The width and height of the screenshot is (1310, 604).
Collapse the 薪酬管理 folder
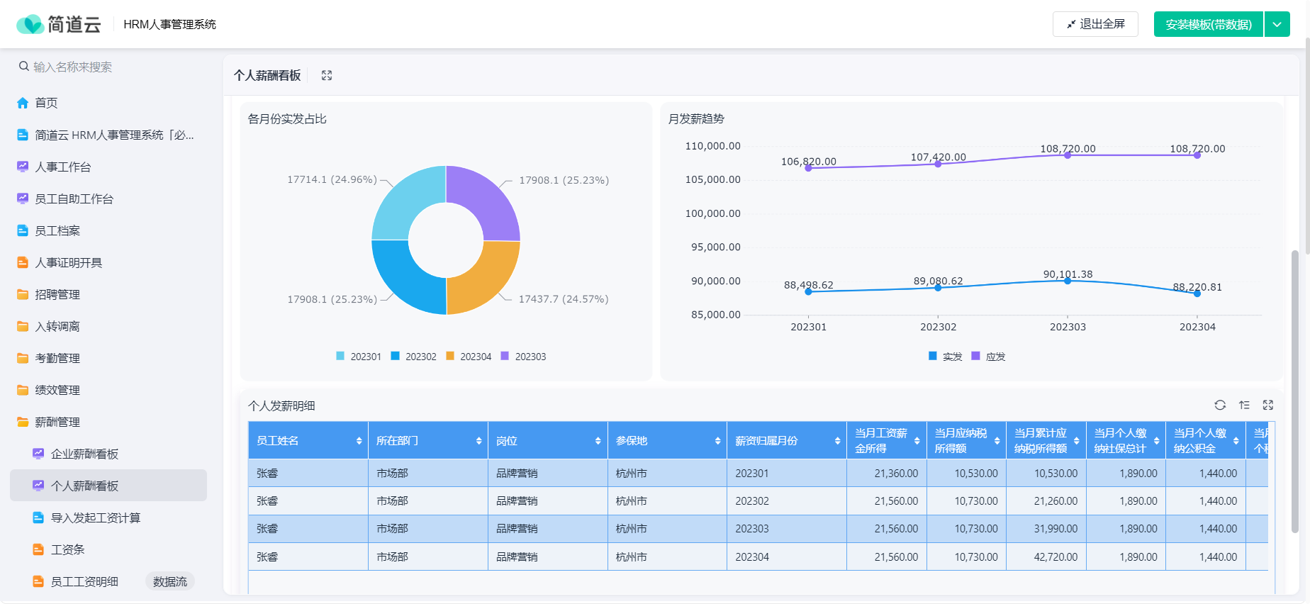click(57, 422)
